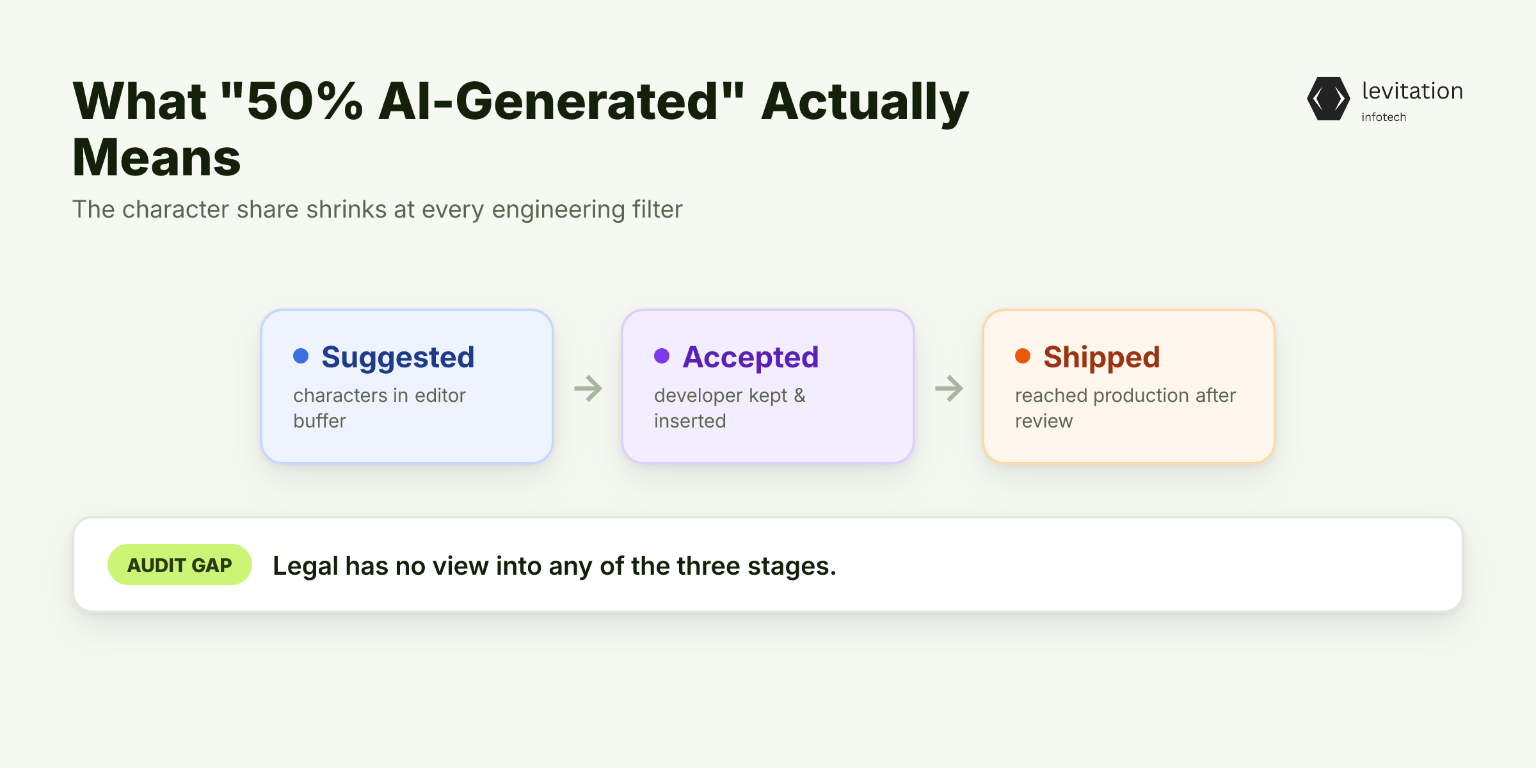
Task: Select the main title '50% AI-Generated' heading
Action: tap(521, 128)
